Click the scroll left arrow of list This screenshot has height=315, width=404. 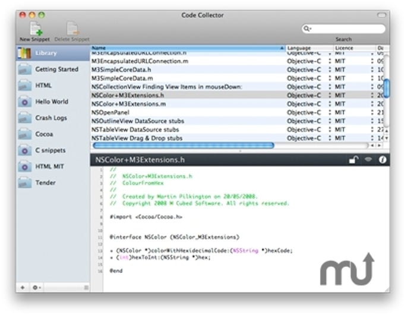[x=373, y=146]
